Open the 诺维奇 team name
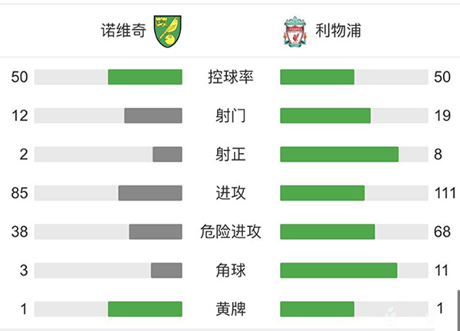 [123, 32]
